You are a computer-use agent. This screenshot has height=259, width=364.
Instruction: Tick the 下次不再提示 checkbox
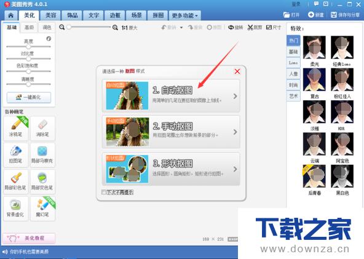pyautogui.click(x=104, y=192)
